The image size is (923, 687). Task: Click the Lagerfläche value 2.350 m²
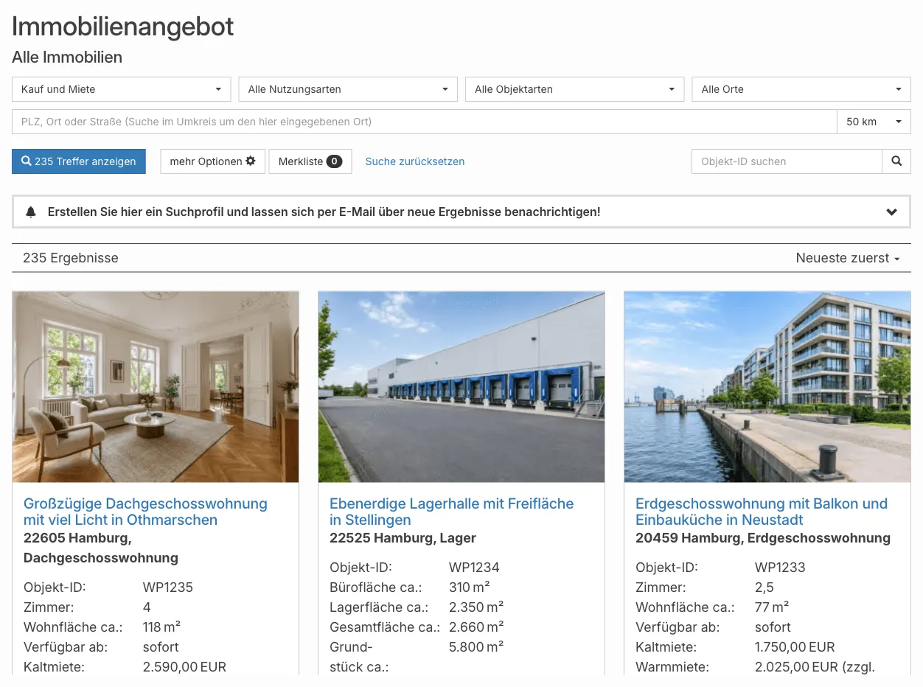[x=476, y=607]
